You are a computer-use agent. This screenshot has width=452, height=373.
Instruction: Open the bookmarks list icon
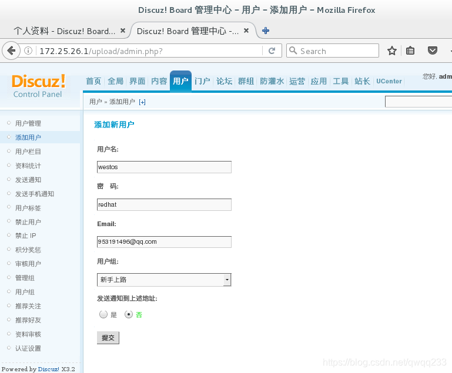410,51
